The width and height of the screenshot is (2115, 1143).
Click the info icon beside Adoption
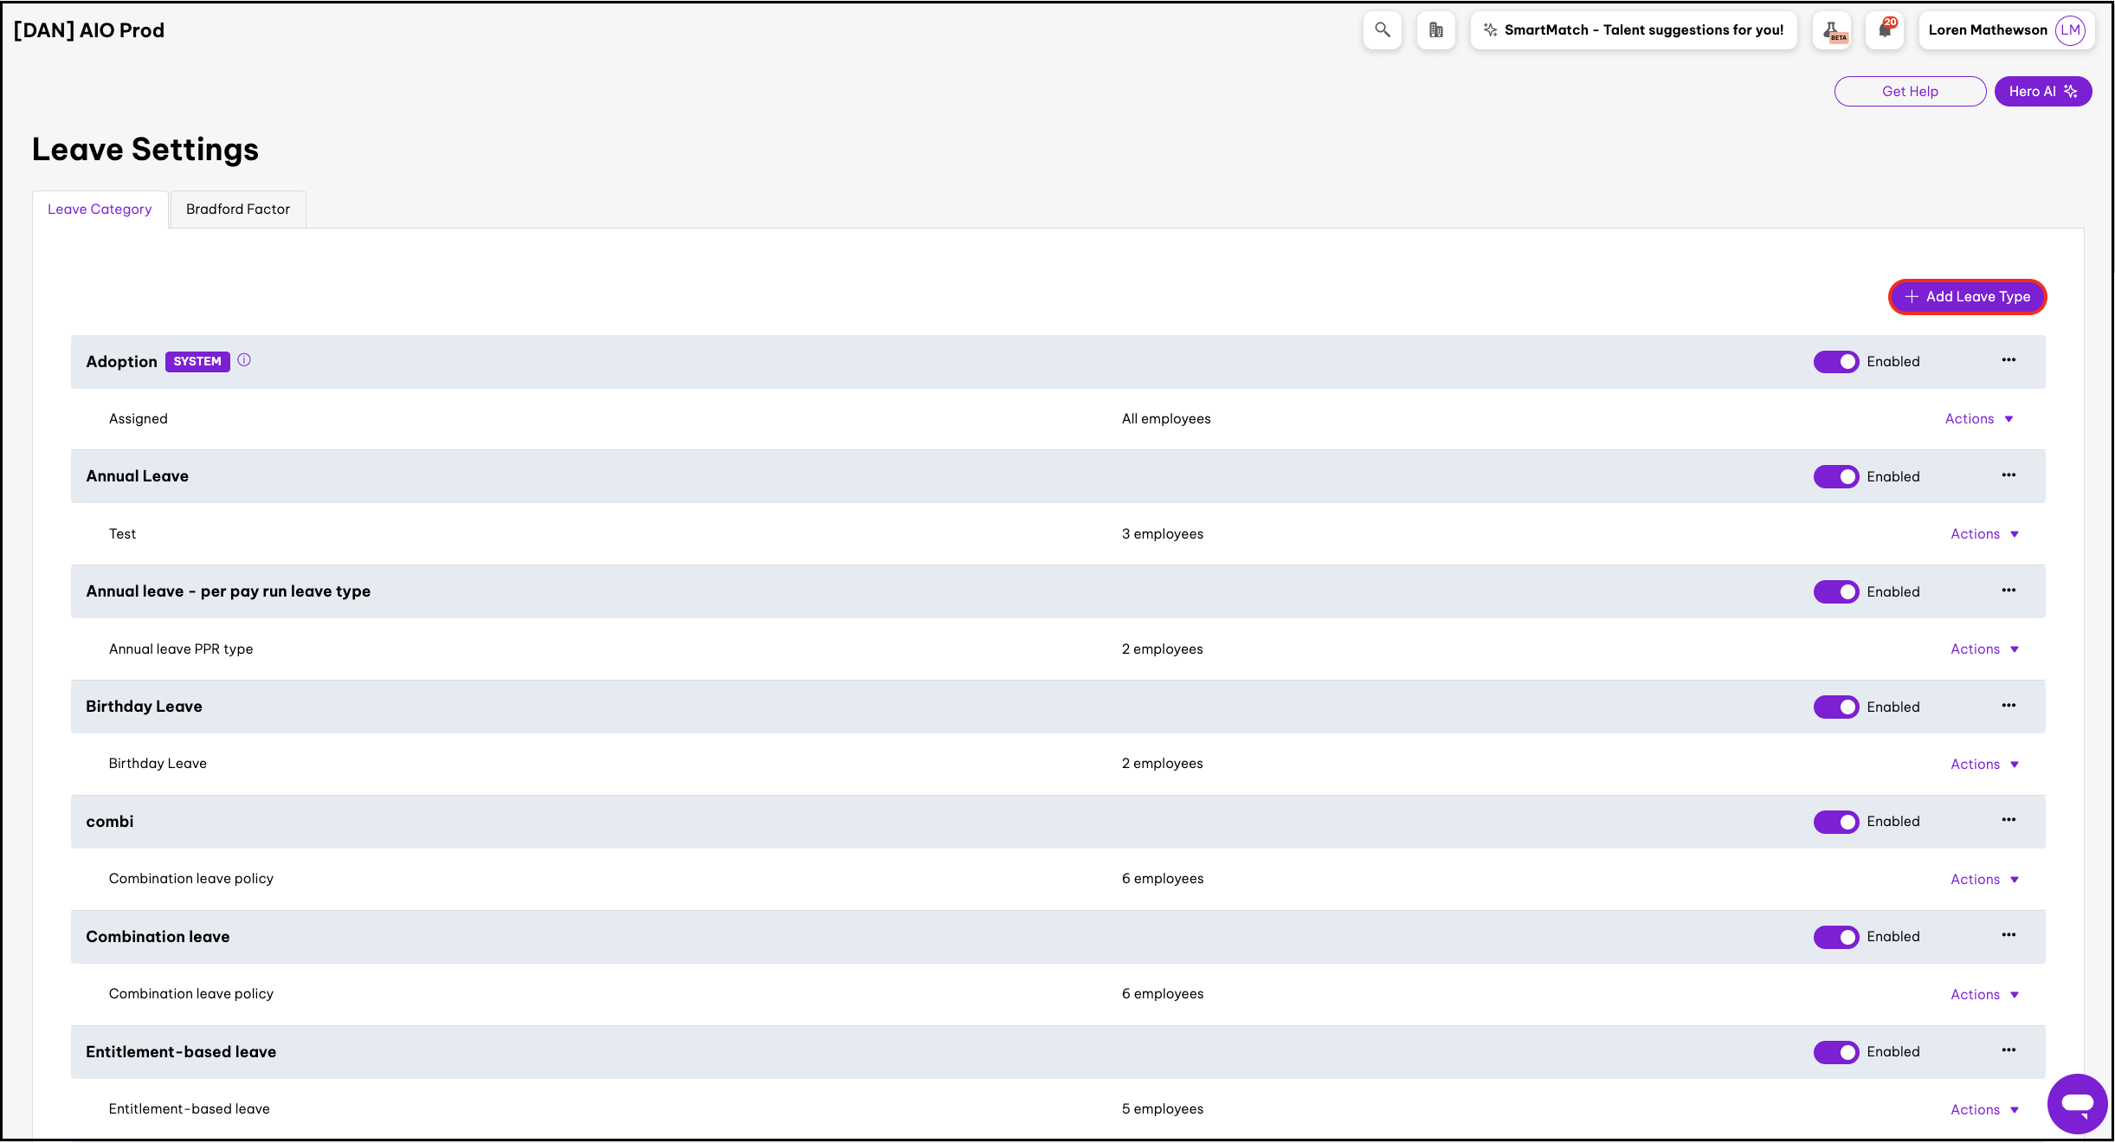click(244, 360)
